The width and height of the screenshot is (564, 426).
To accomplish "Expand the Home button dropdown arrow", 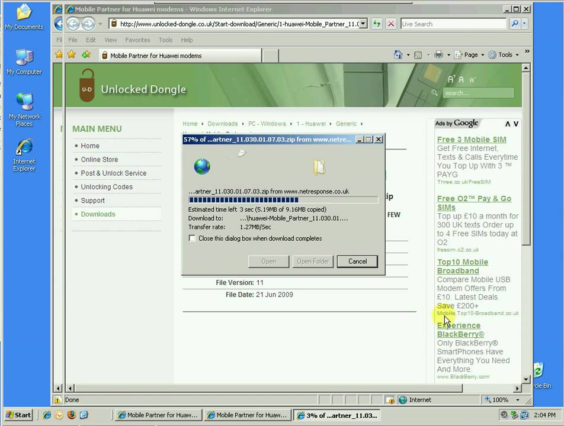I will point(408,55).
